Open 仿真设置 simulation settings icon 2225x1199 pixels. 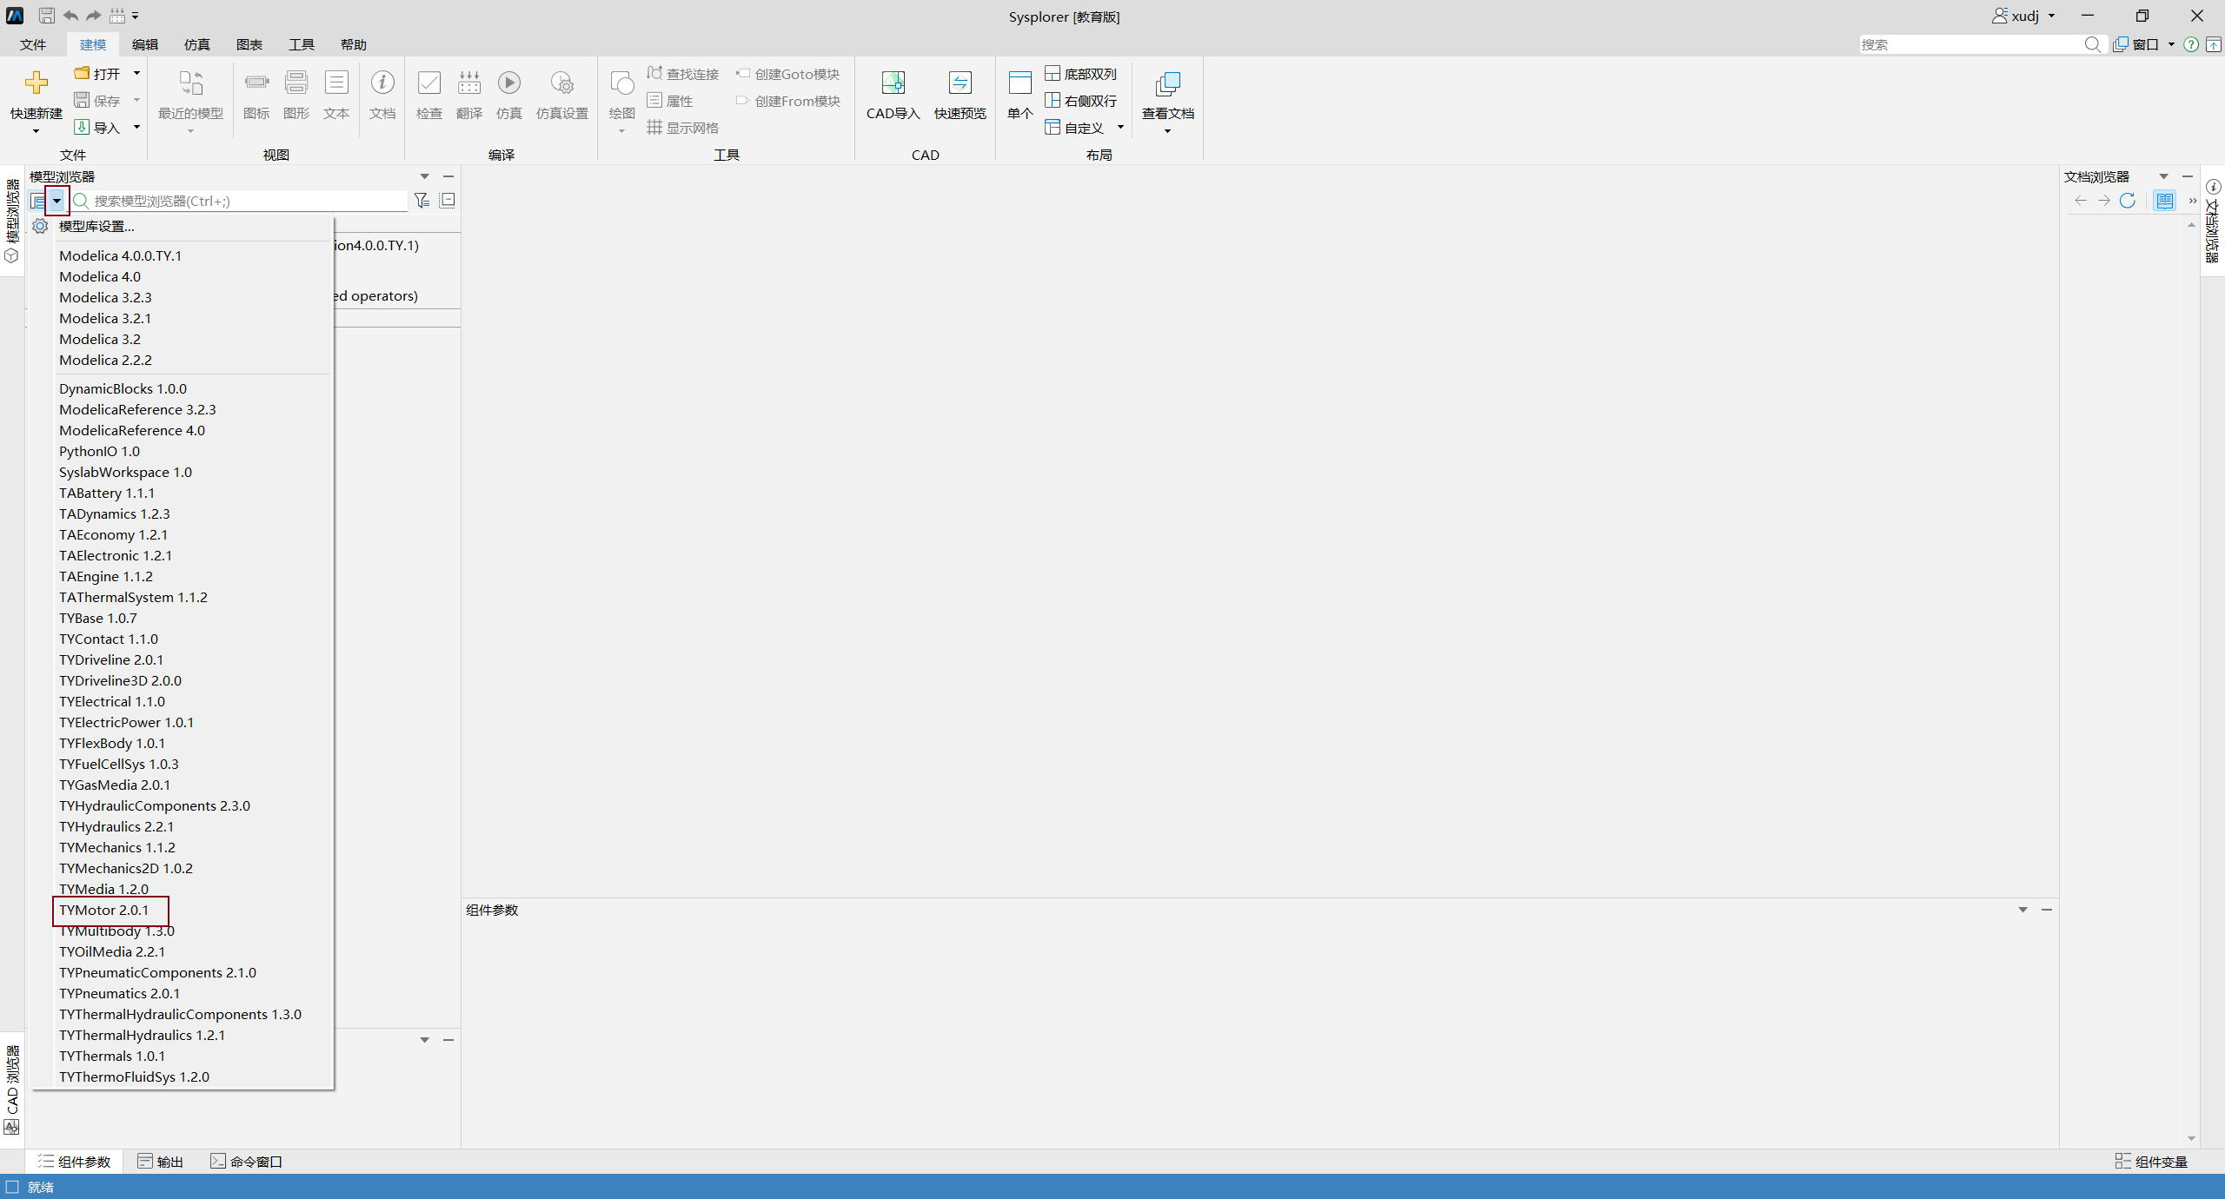point(562,83)
